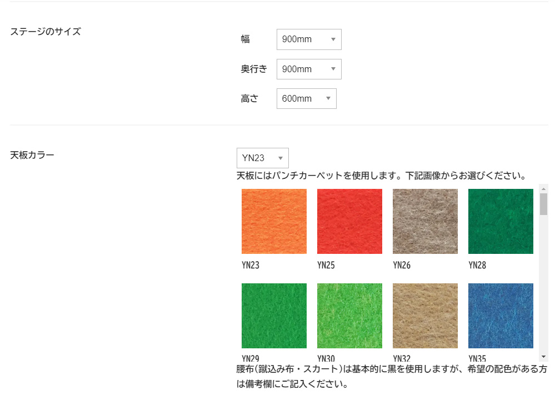
Task: Pick the blue YN35 swatch
Action: point(501,316)
